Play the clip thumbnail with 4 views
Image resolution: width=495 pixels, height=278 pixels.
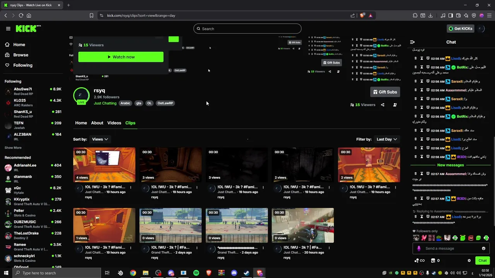pyautogui.click(x=104, y=165)
